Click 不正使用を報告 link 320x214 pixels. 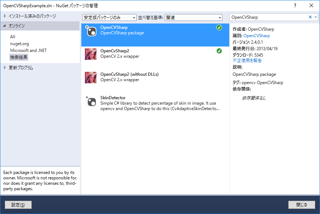(247, 61)
